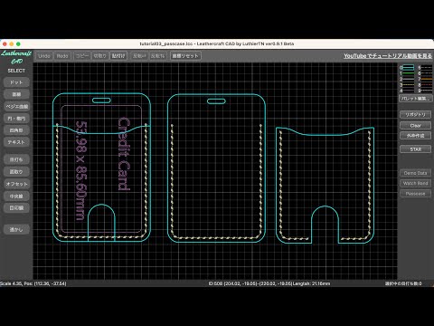Activate the テキスト (text) tool

pos(16,142)
